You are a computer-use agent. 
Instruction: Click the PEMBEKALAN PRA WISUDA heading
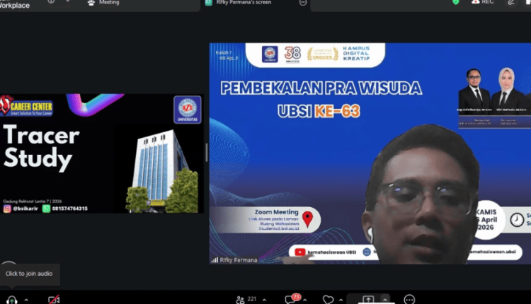coord(321,88)
